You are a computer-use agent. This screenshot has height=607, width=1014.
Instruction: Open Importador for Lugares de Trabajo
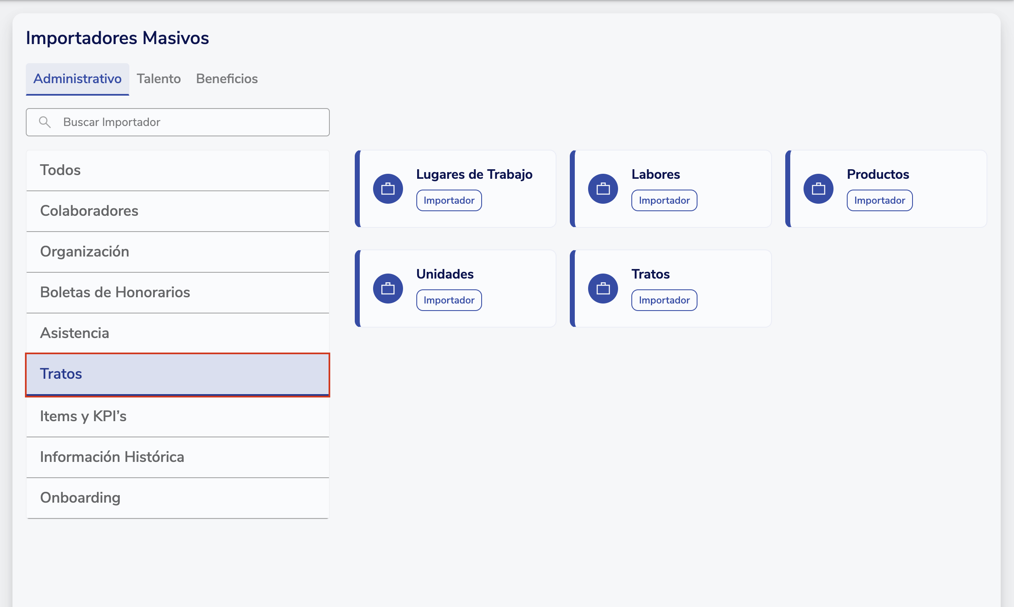(x=449, y=200)
